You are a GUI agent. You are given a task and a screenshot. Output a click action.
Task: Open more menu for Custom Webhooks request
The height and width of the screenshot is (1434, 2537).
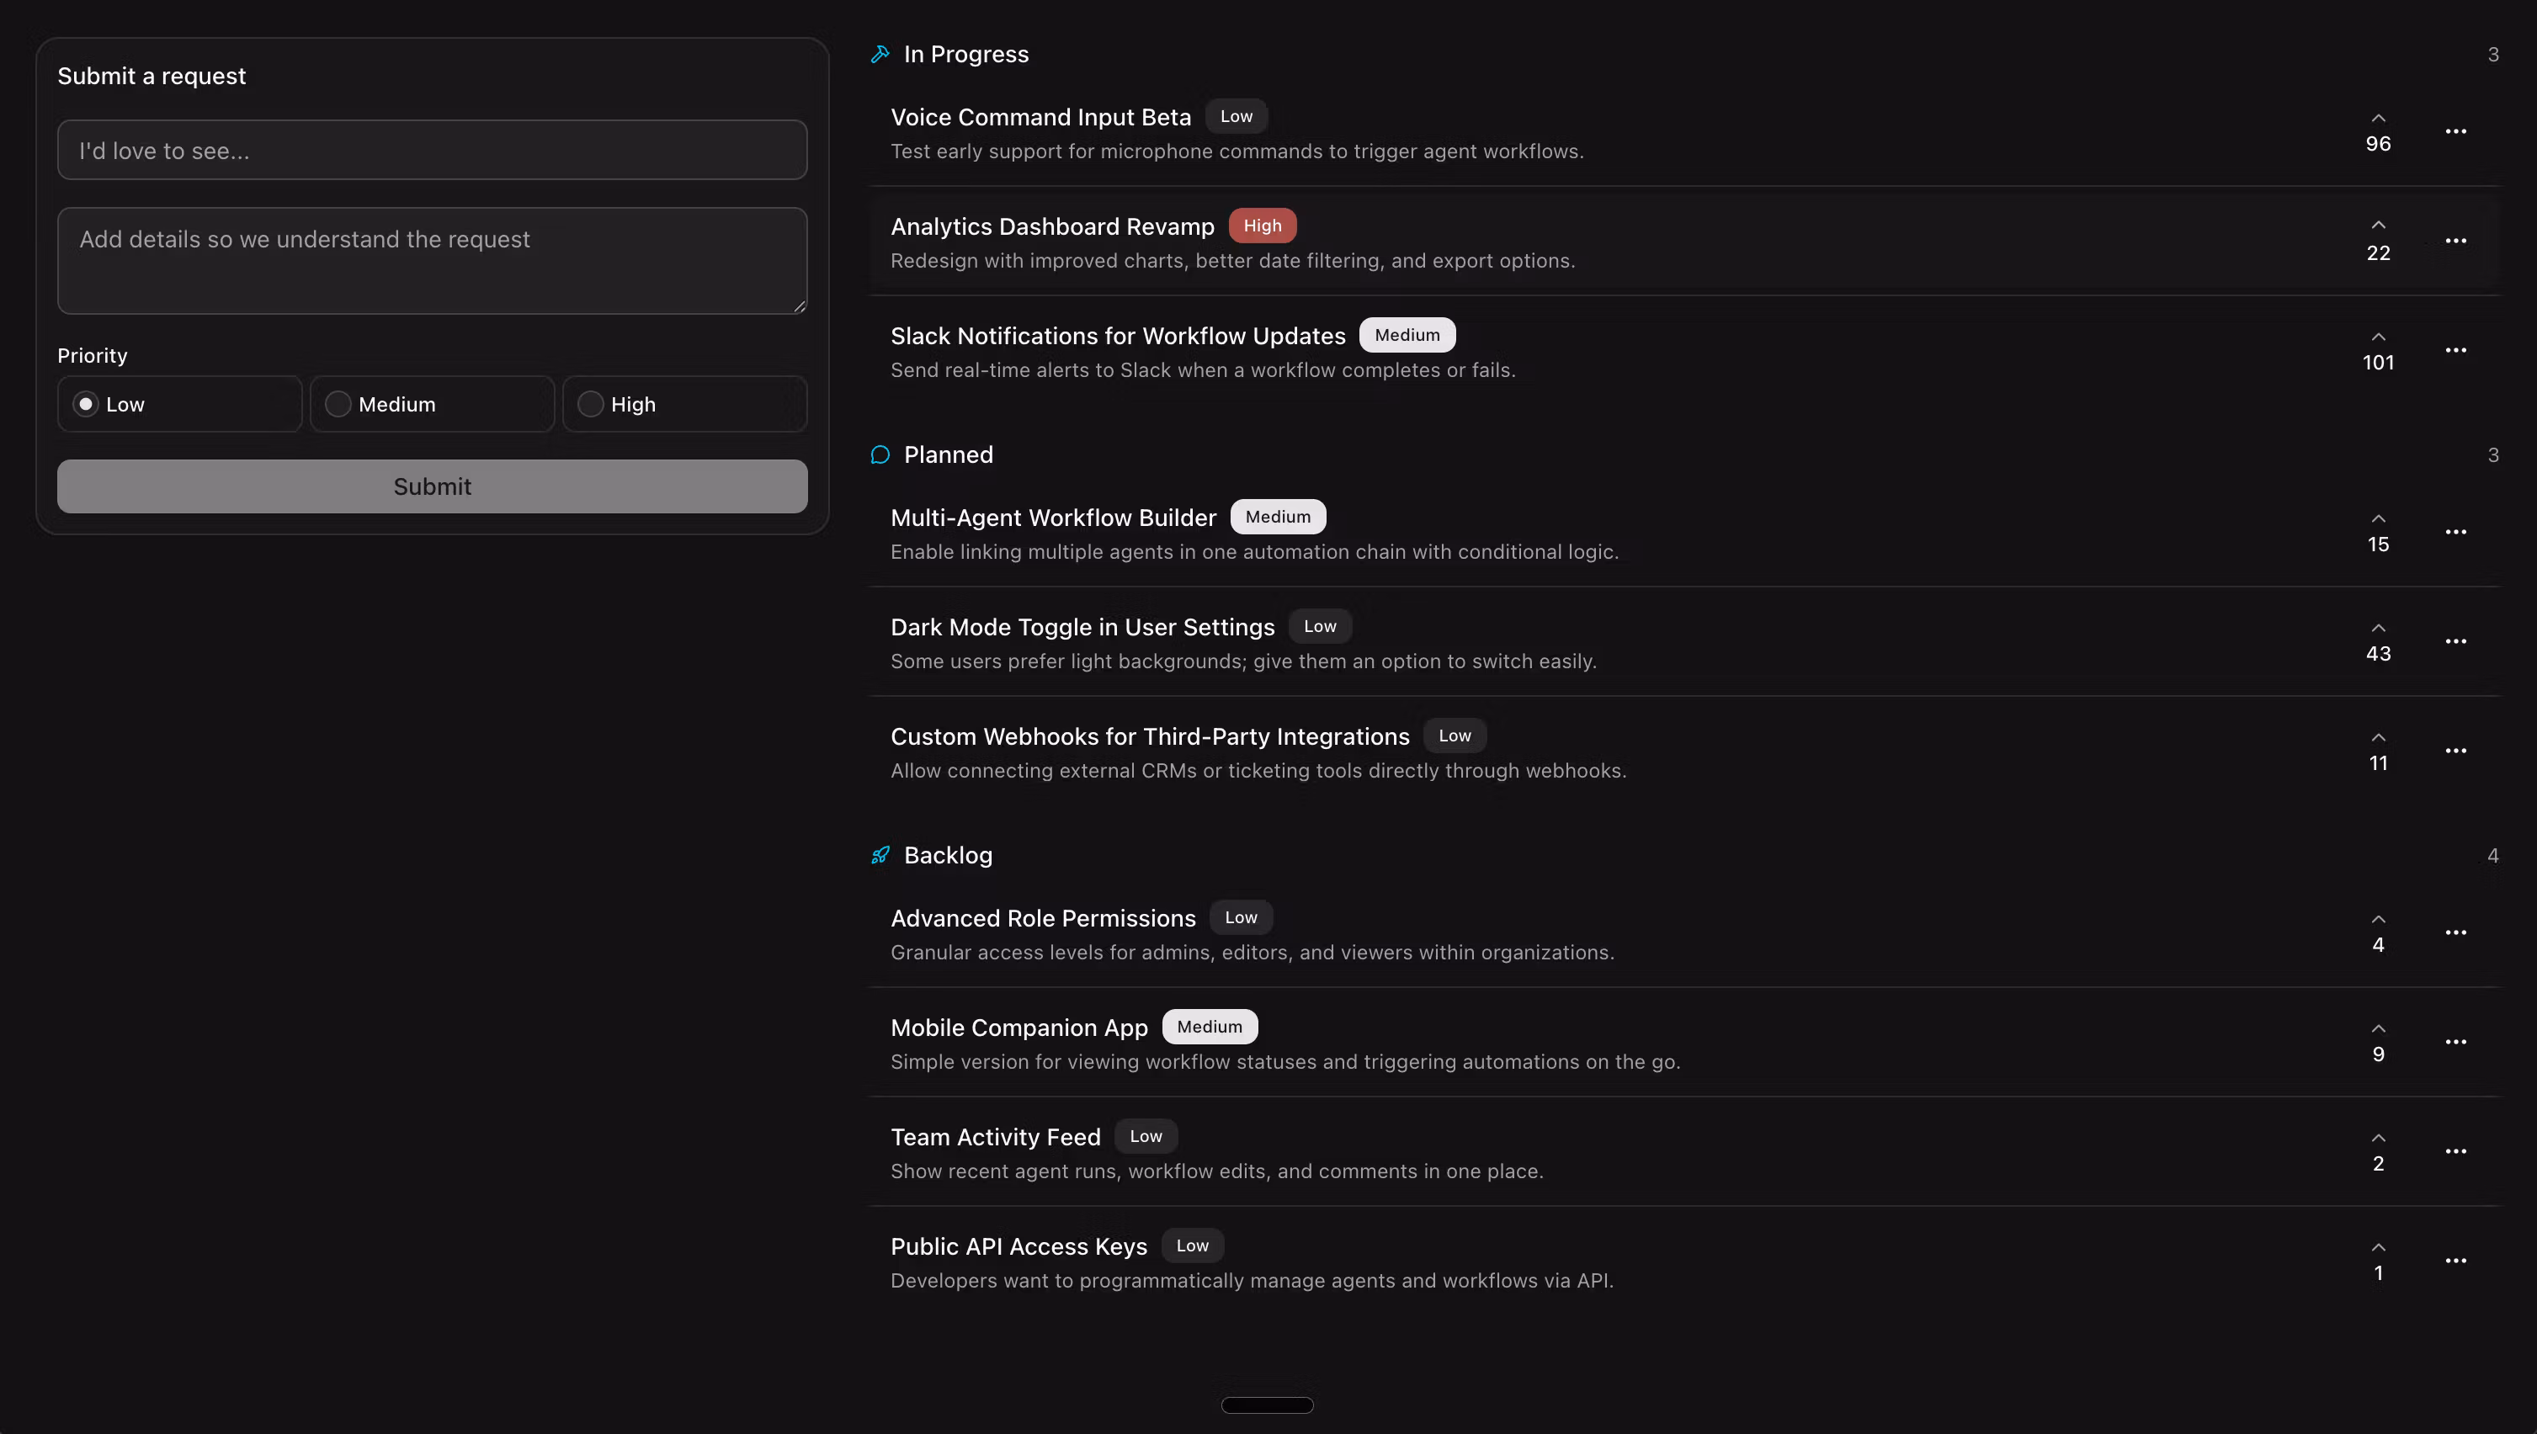pyautogui.click(x=2455, y=751)
